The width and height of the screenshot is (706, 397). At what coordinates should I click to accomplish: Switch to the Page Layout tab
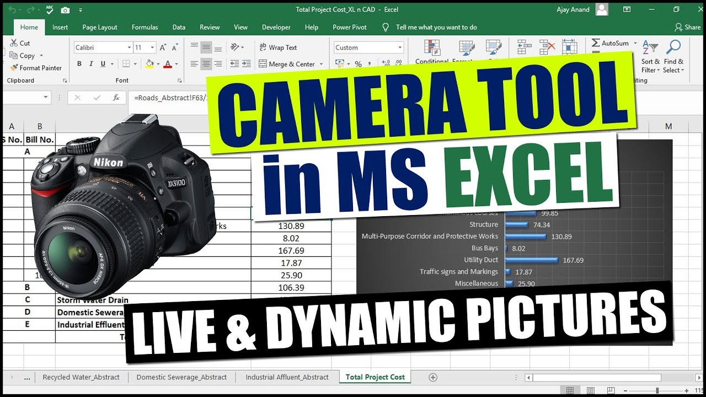coord(100,27)
